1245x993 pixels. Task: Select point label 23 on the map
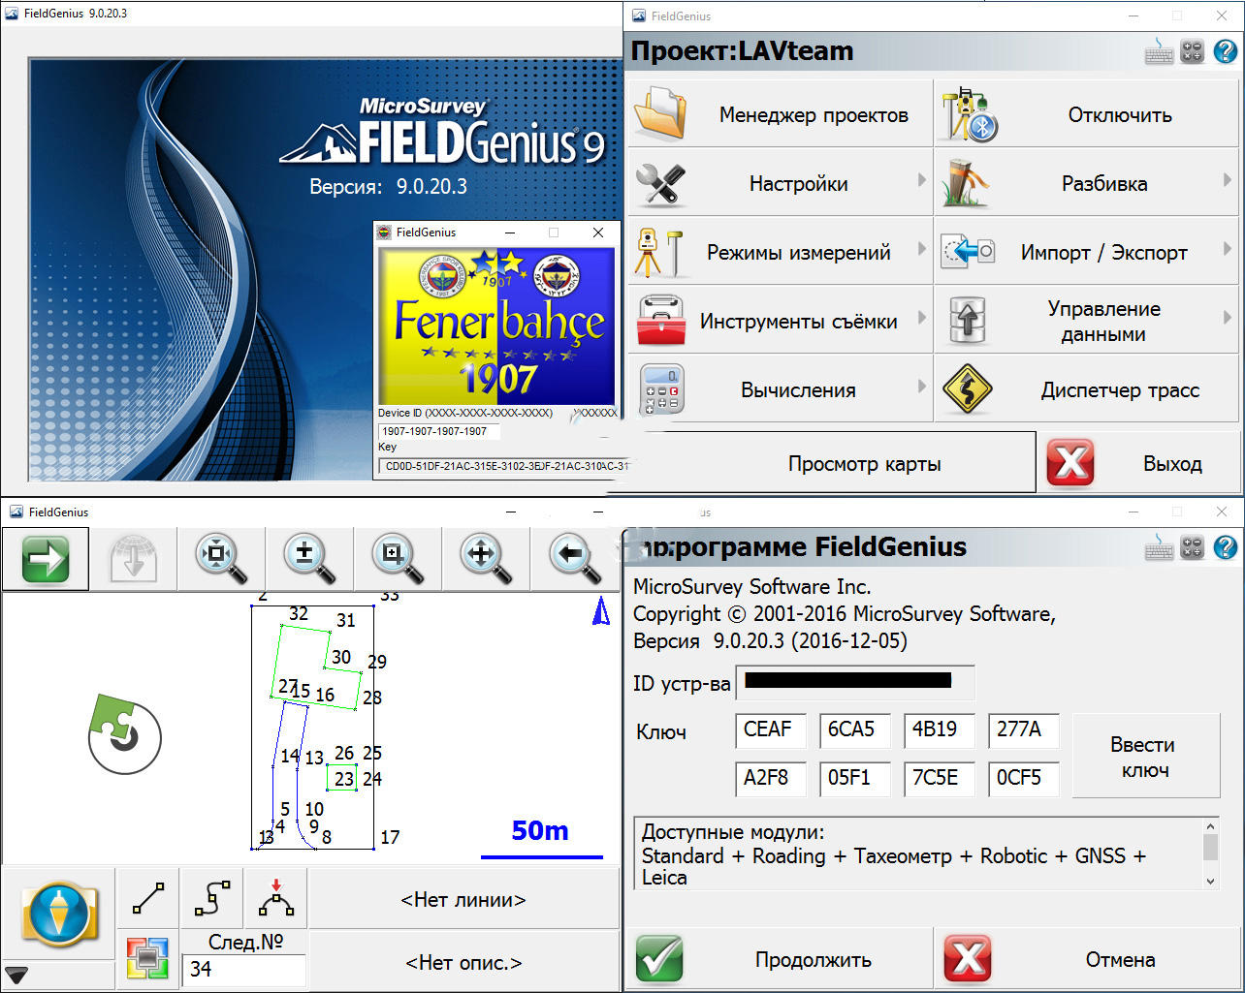[344, 779]
